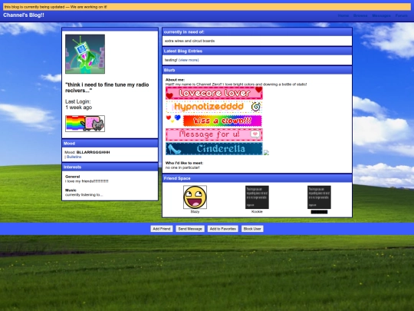Open the Messages navigation link
Image resolution: width=414 pixels, height=311 pixels.
pos(381,15)
